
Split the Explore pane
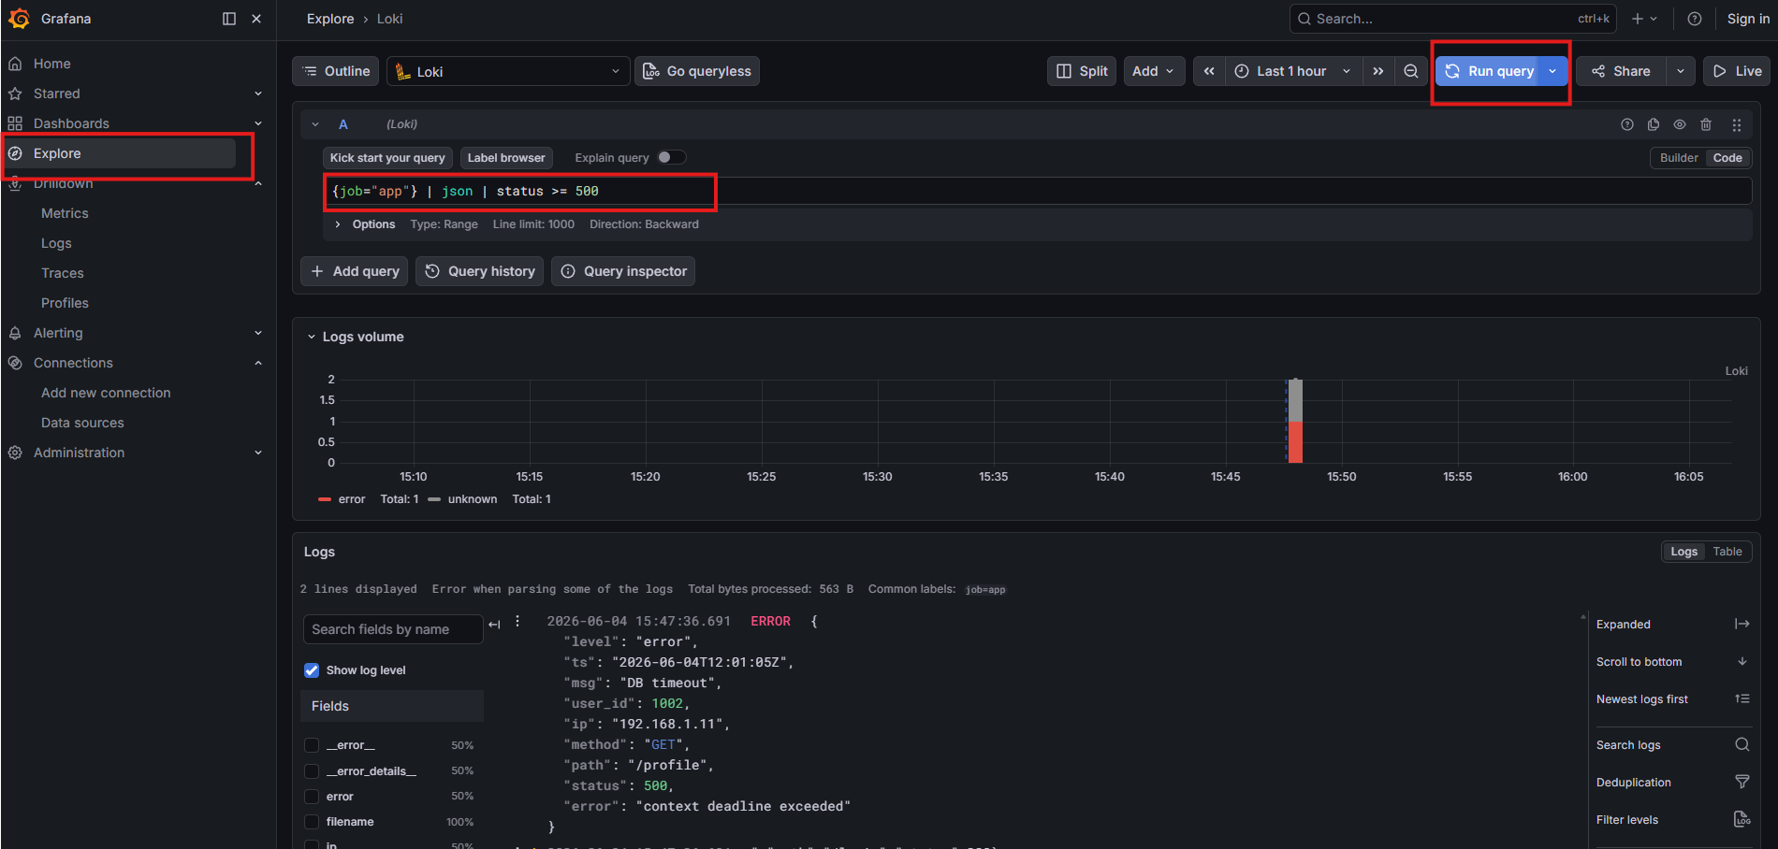point(1082,71)
